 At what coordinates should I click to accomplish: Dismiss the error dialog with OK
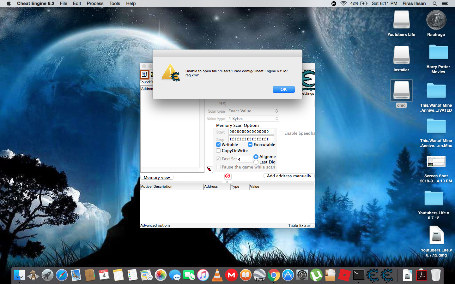(x=283, y=89)
